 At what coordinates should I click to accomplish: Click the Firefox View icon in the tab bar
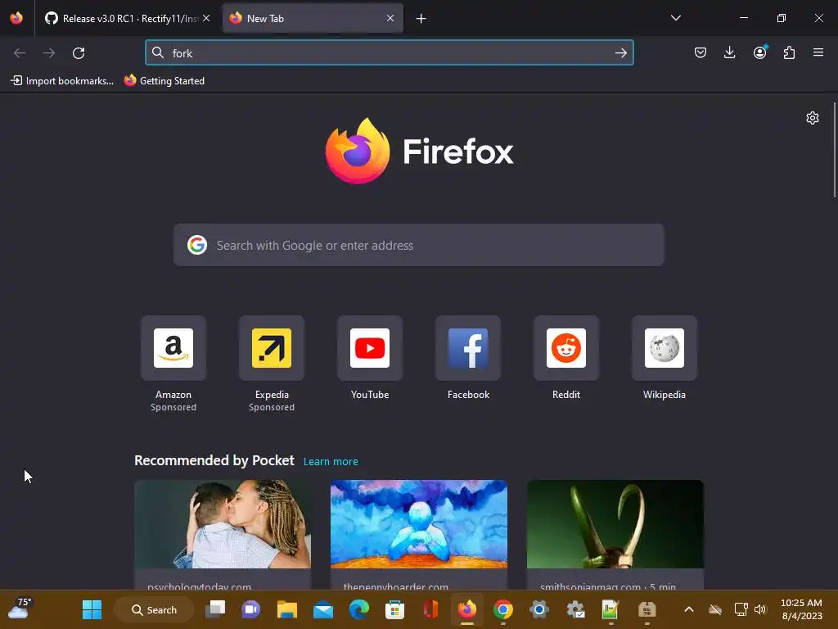point(16,18)
